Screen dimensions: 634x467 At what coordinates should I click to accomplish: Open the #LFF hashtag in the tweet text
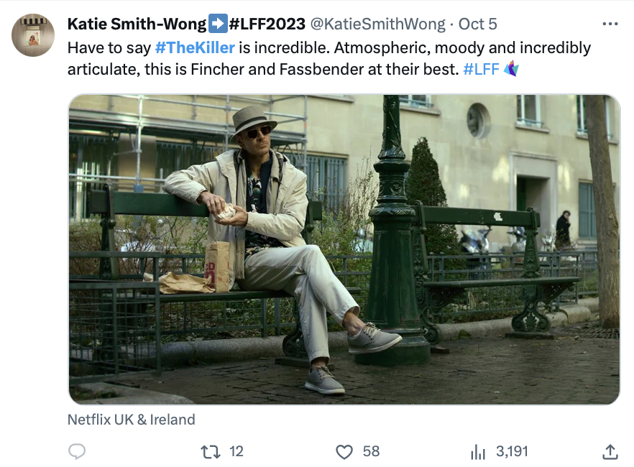[x=481, y=70]
